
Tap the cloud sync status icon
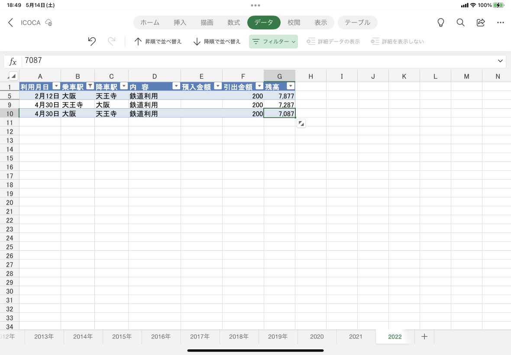[49, 23]
